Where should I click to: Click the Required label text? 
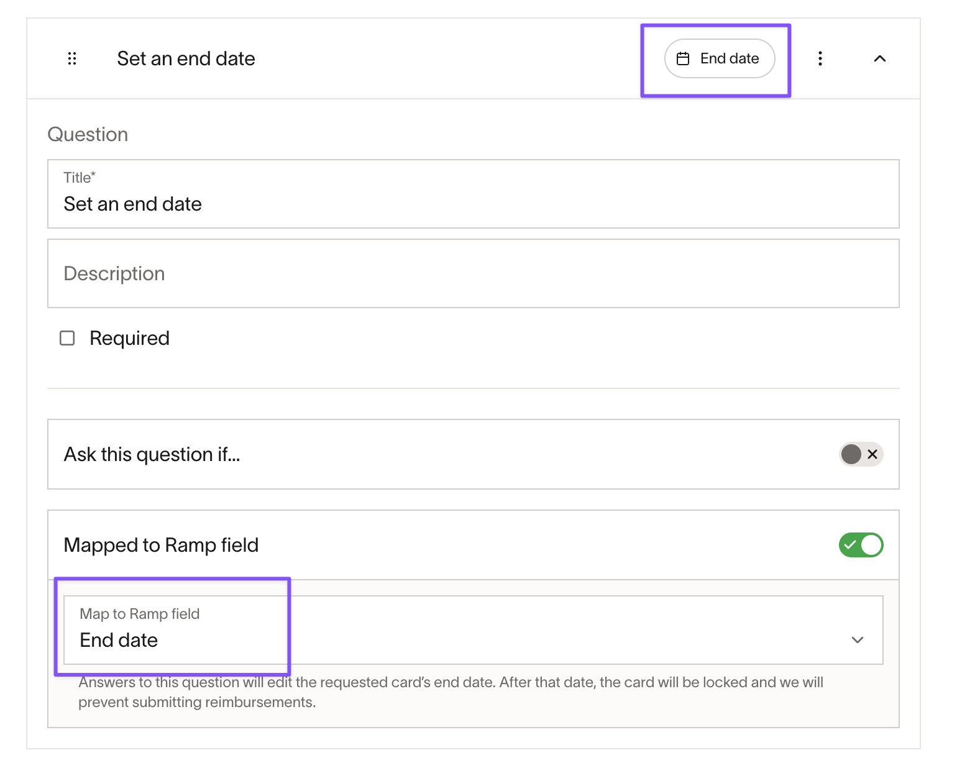[129, 338]
